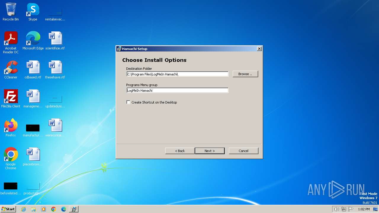Image resolution: width=379 pixels, height=213 pixels.
Task: Select Google Chrome desktop shortcut
Action: tap(11, 159)
